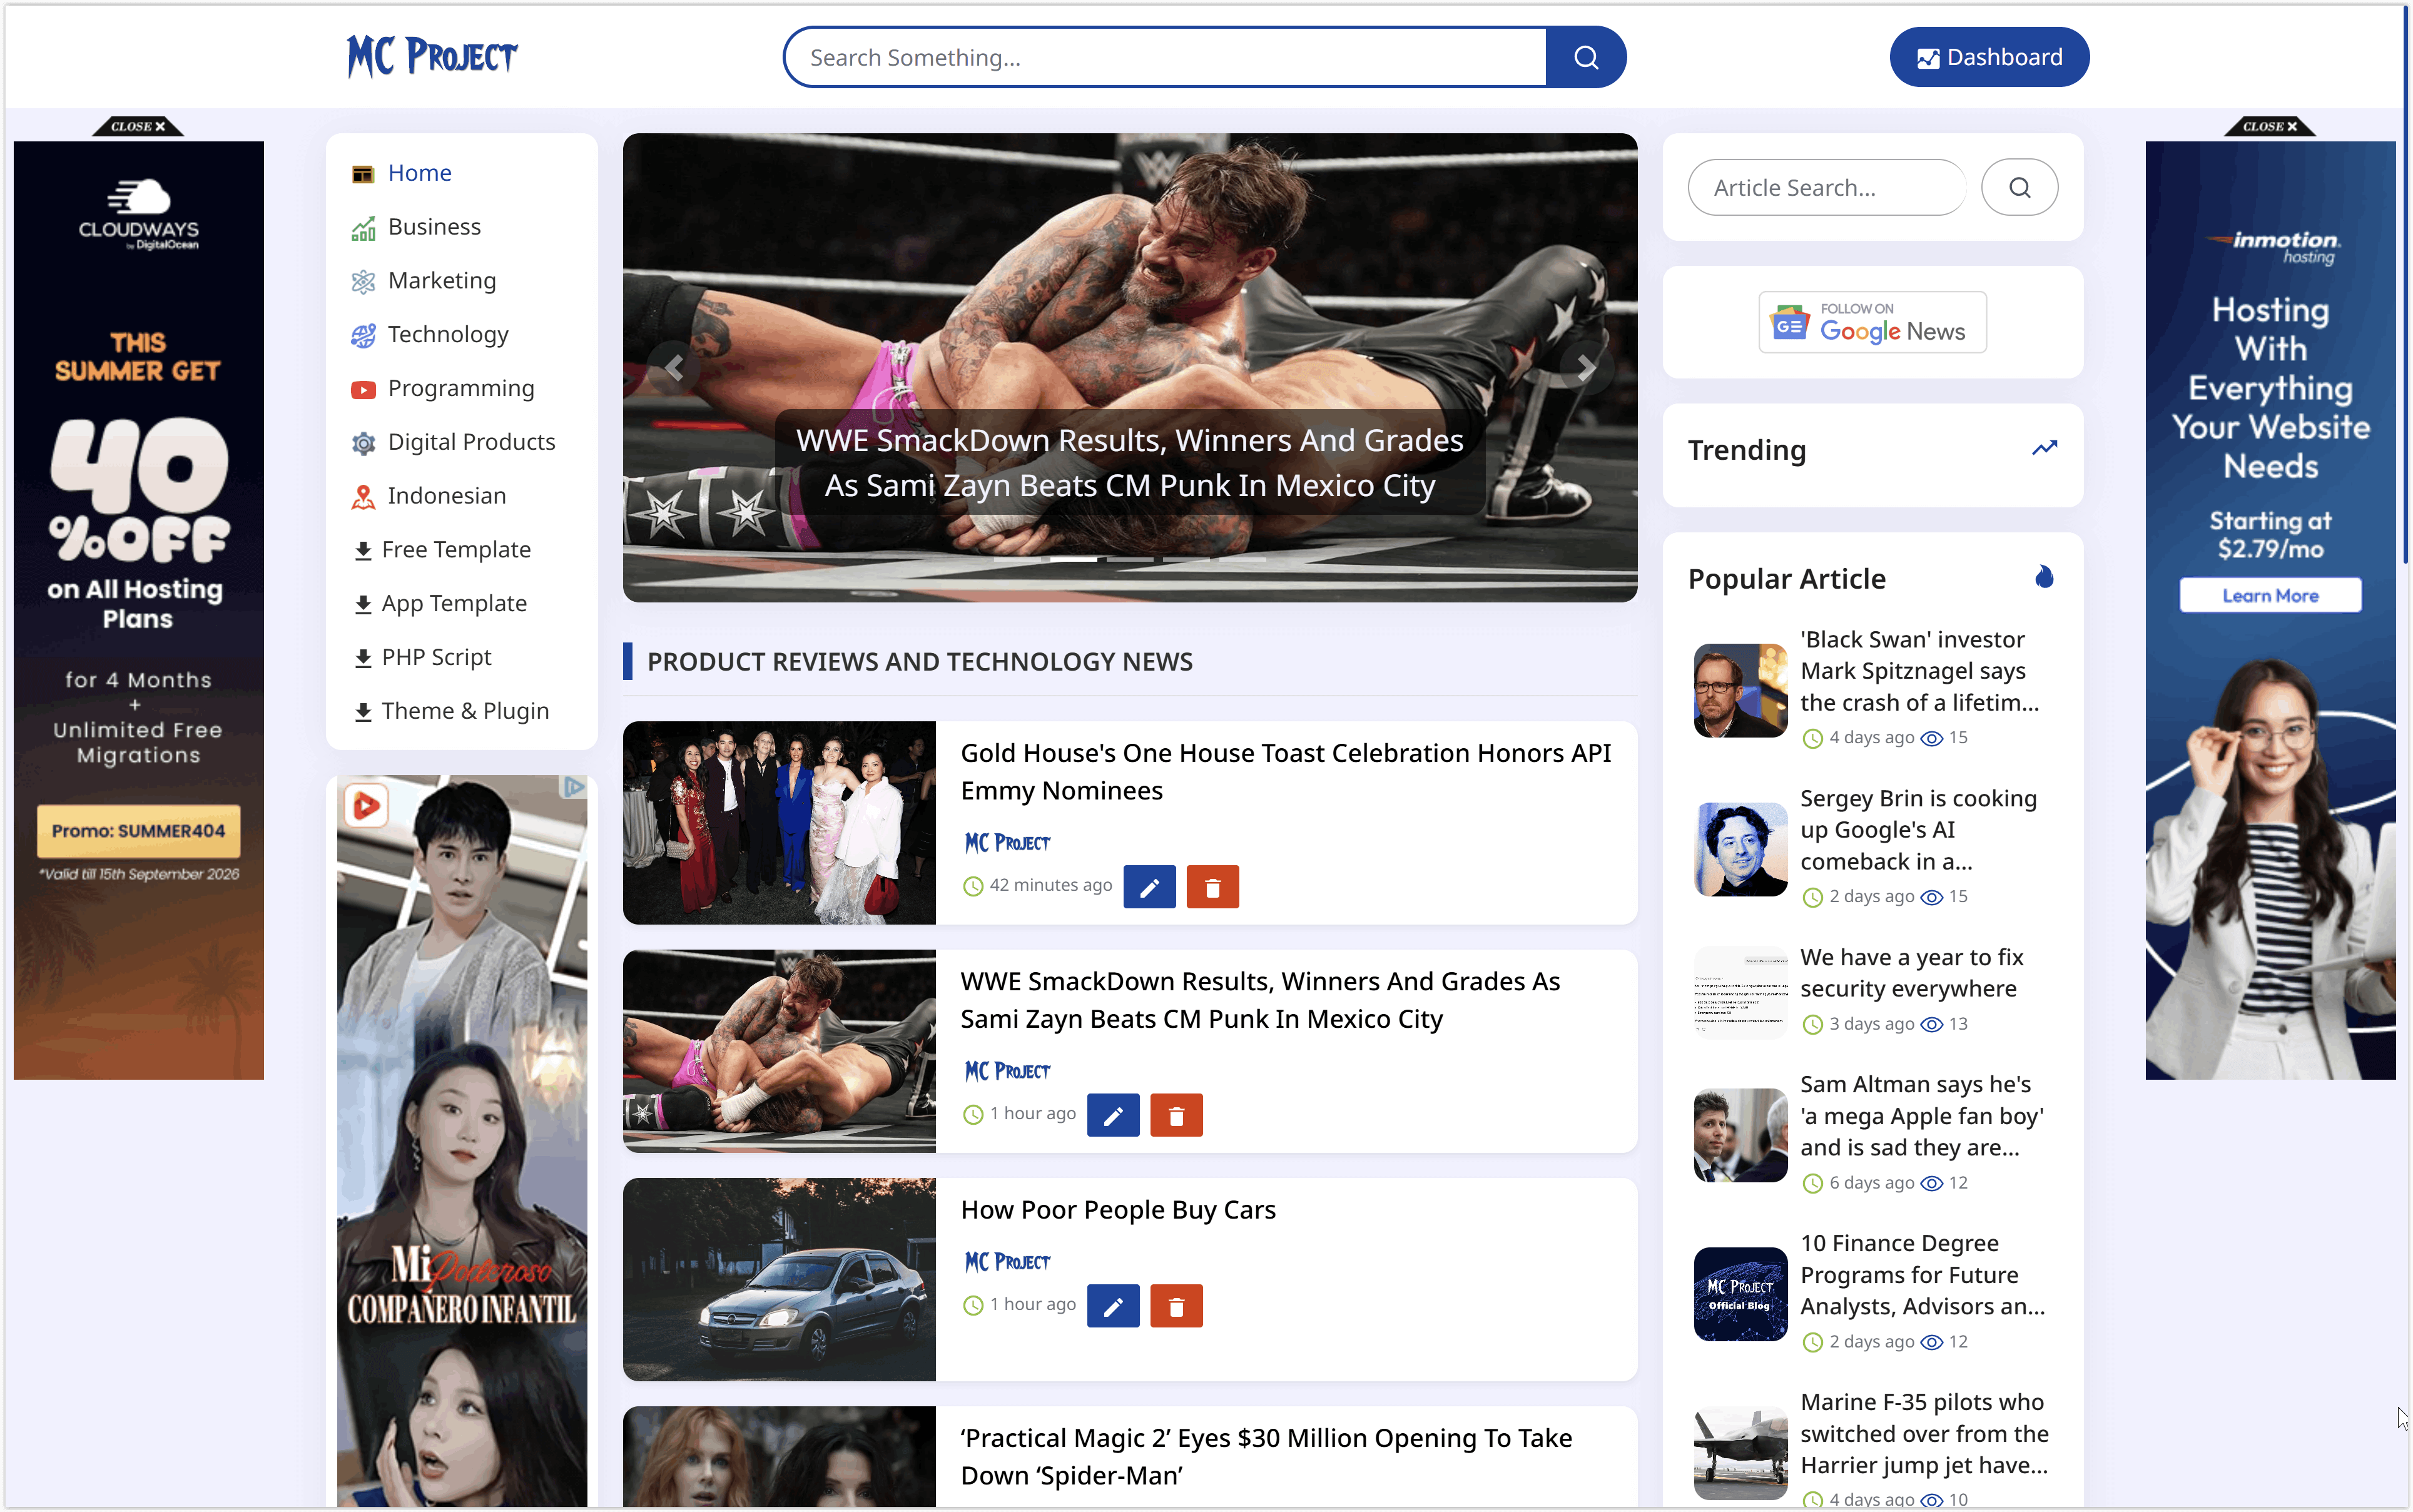Open Gold House's One House Toast article title

click(1286, 772)
